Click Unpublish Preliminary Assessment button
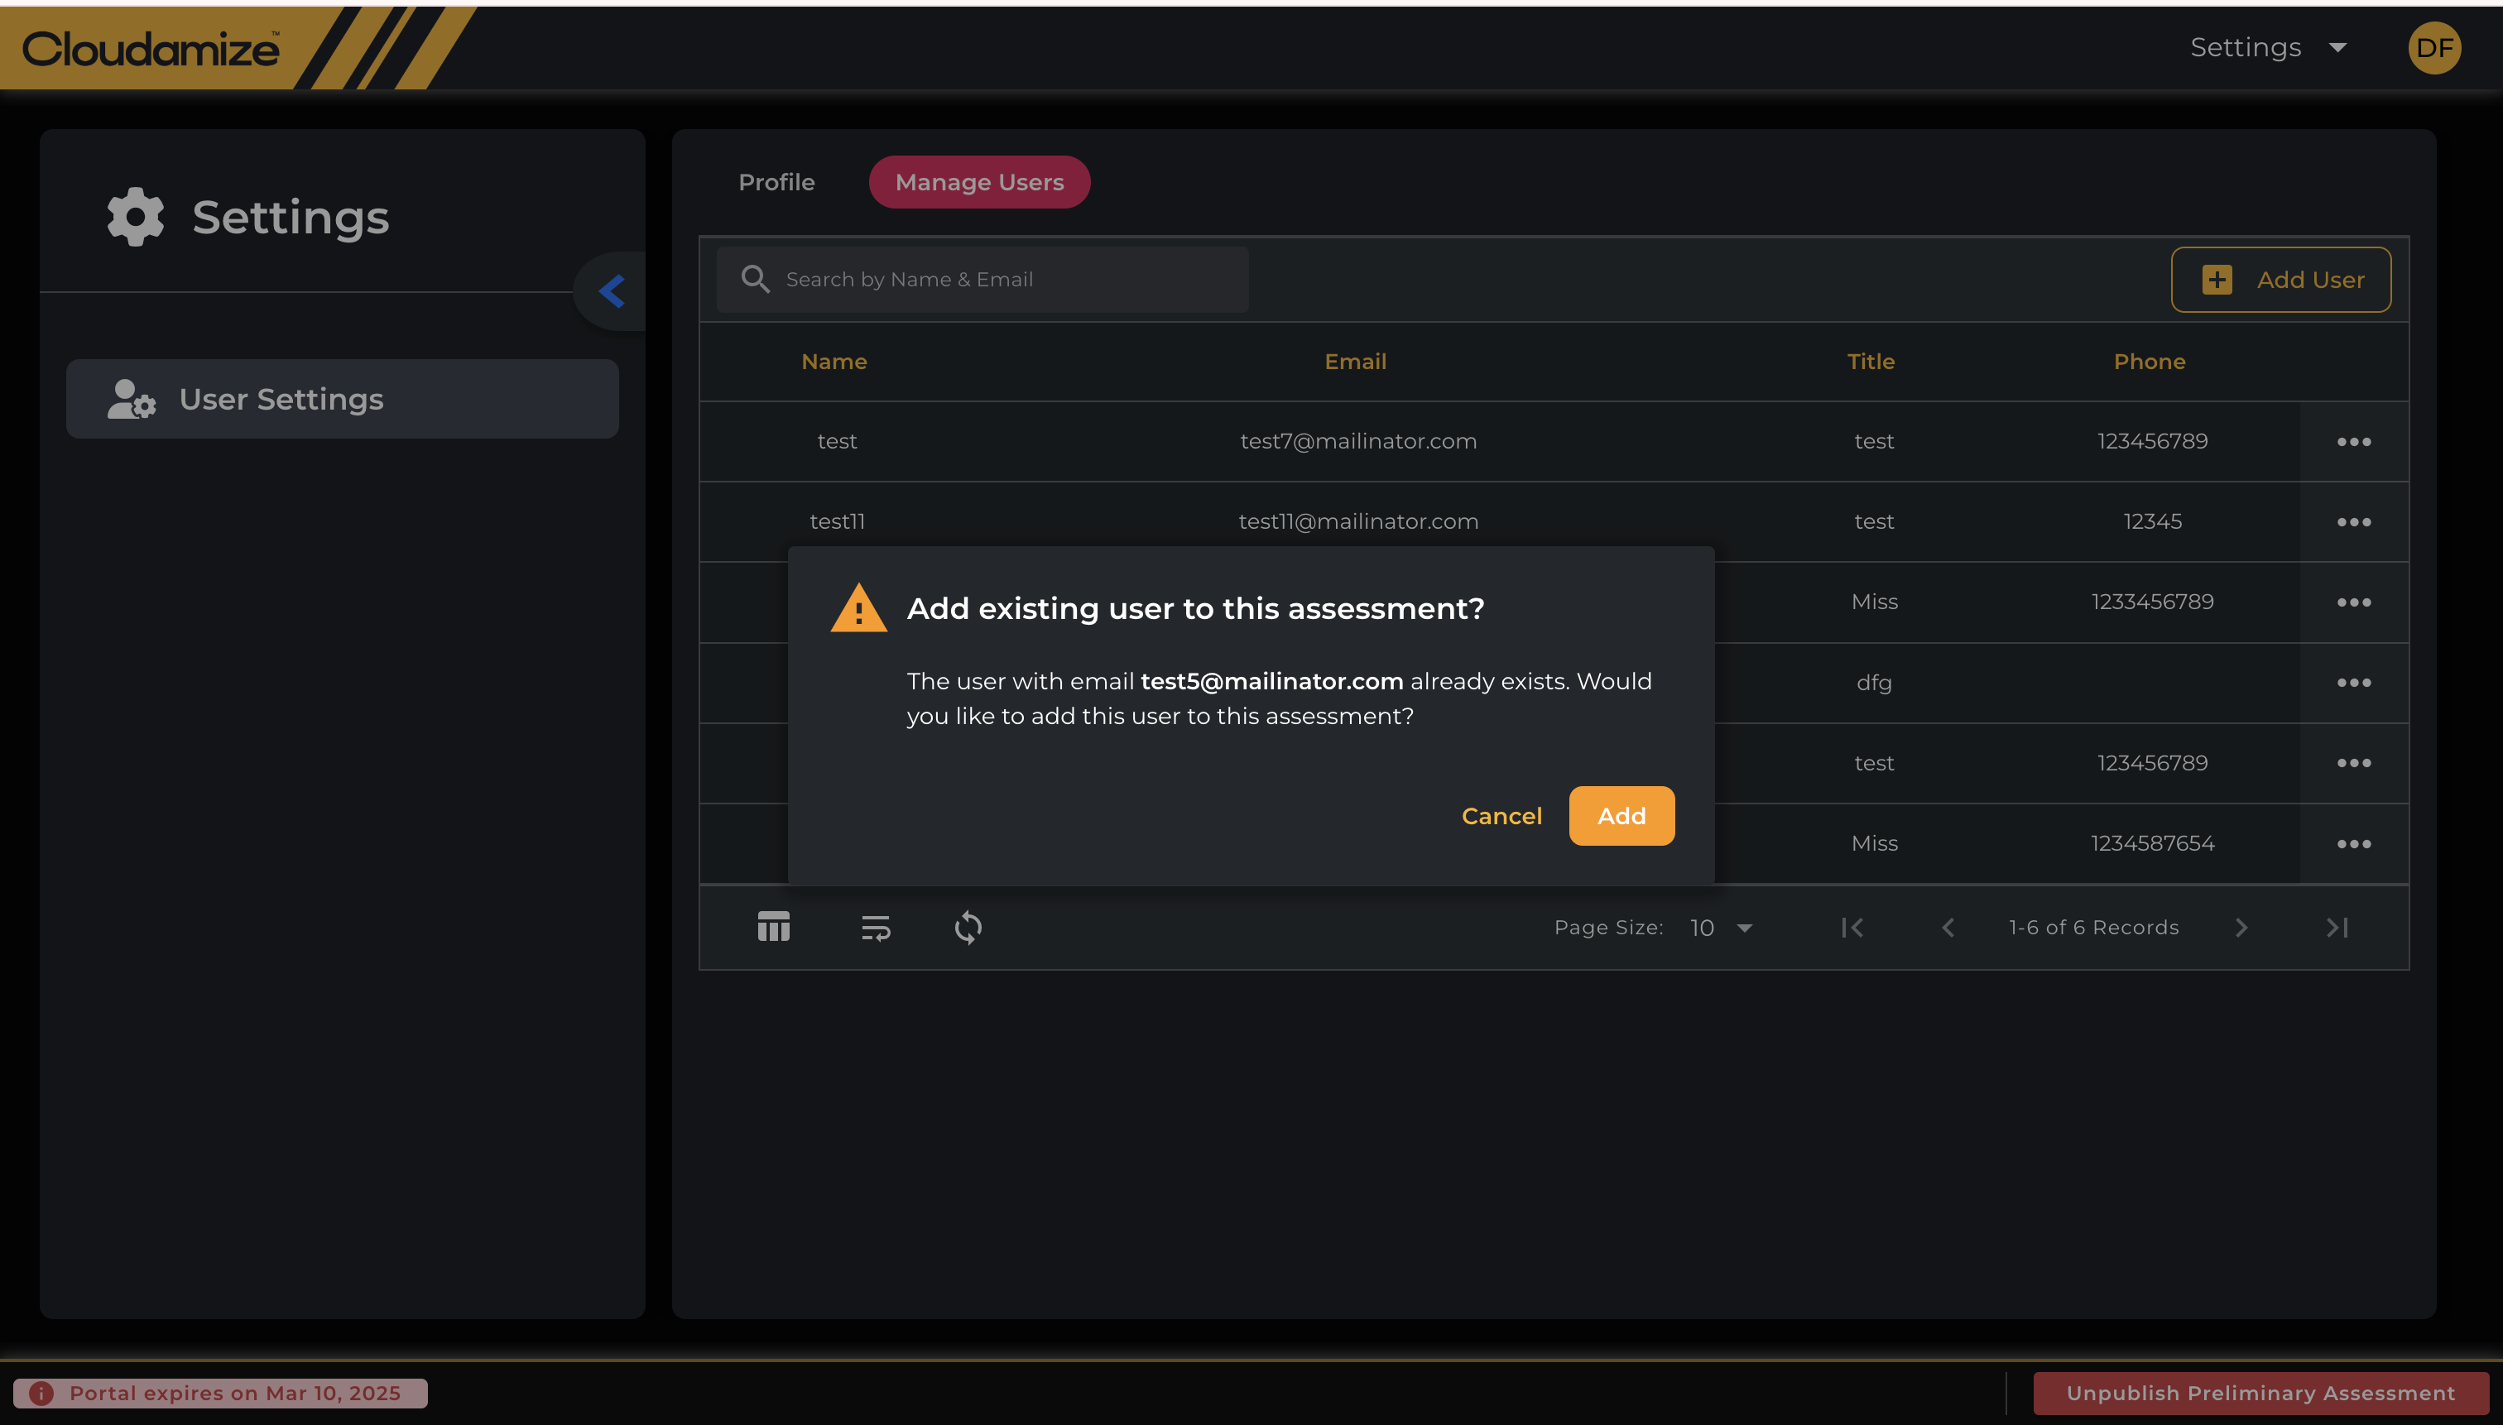2503x1425 pixels. pyautogui.click(x=2260, y=1393)
